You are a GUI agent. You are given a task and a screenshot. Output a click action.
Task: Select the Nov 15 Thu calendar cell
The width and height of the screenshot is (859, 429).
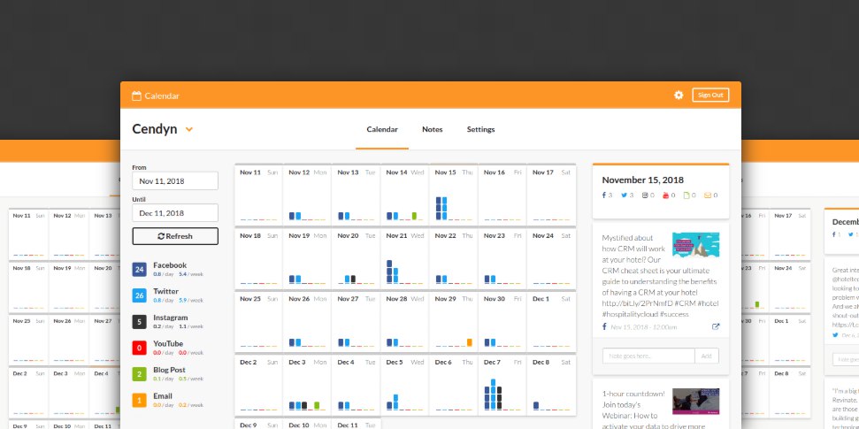(x=454, y=195)
